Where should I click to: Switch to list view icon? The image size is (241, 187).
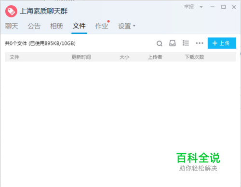(186, 43)
